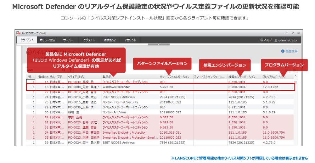The height and width of the screenshot is (163, 315).
Task: Switch to the ポリシー設定 tab
Action: coord(47,40)
